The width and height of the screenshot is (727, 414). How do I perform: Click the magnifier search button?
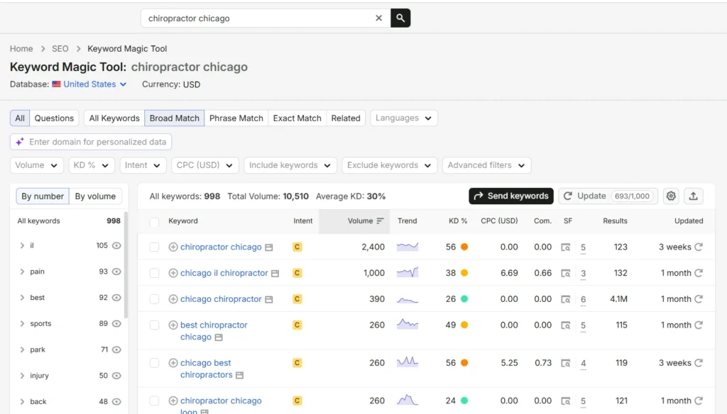click(400, 18)
